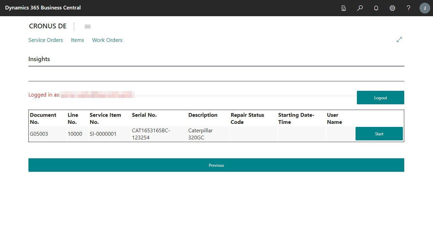
Task: Expand the navigation menu next to company name
Action: pos(88,26)
